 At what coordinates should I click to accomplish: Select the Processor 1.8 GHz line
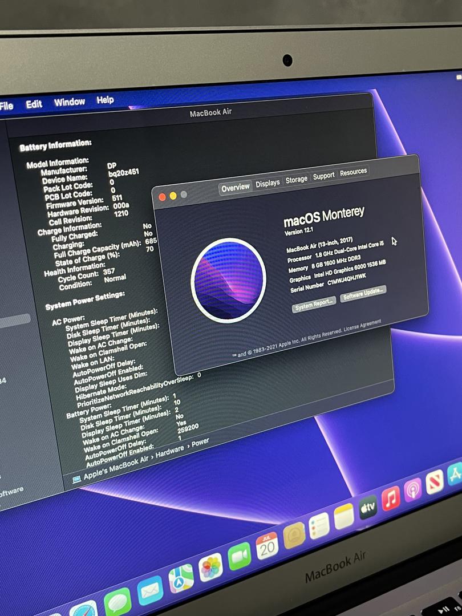335,252
